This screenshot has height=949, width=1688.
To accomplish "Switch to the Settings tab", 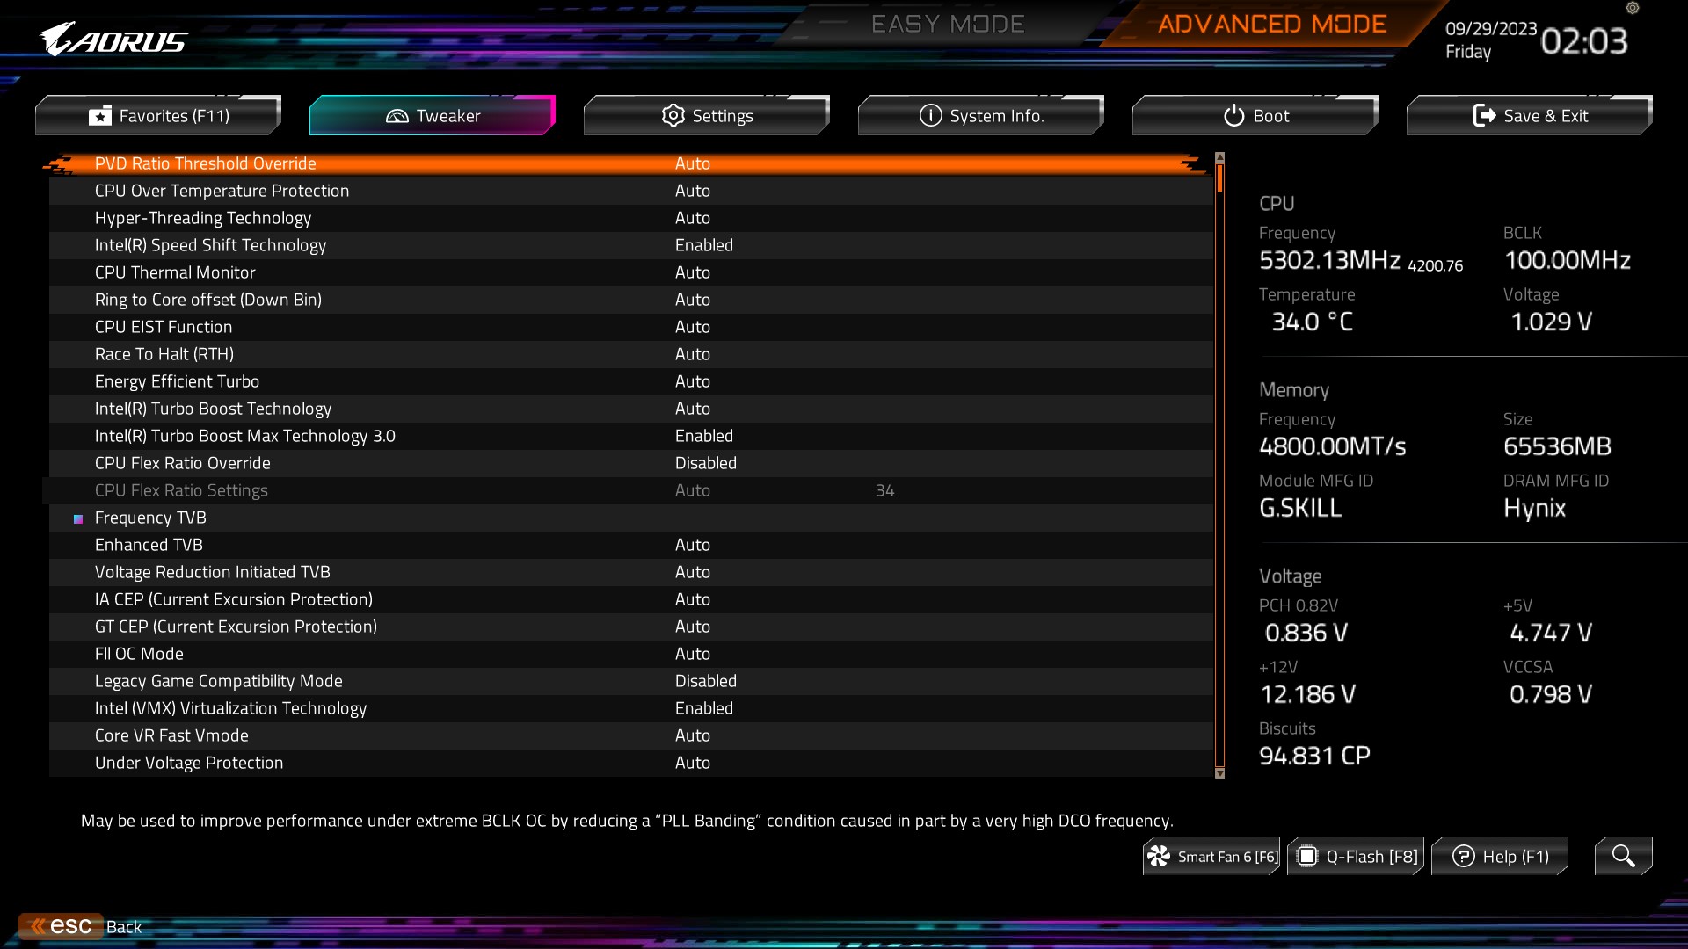I will tap(706, 116).
